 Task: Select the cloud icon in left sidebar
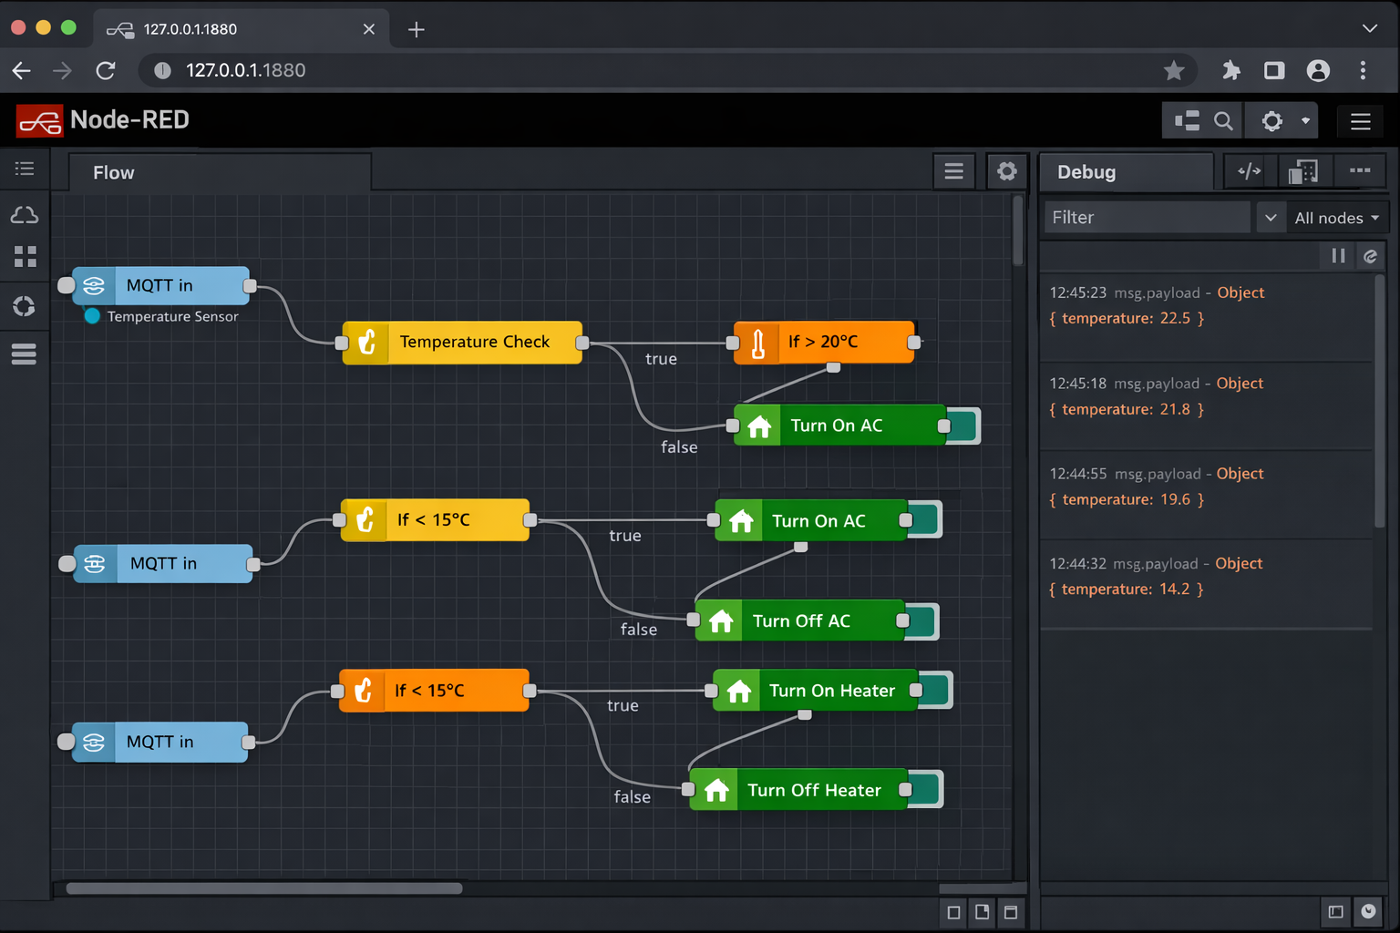[25, 215]
